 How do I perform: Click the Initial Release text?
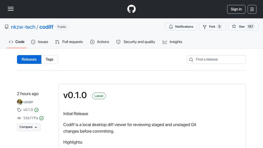76,113
